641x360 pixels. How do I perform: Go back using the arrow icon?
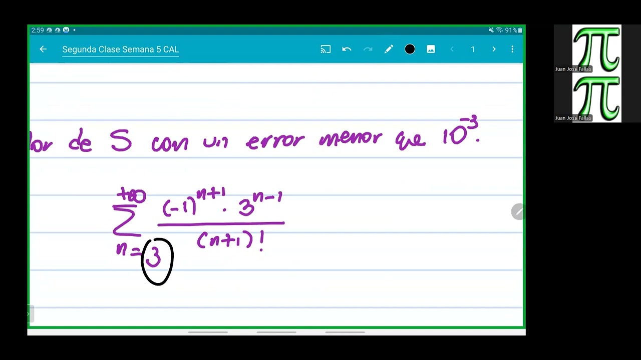43,49
